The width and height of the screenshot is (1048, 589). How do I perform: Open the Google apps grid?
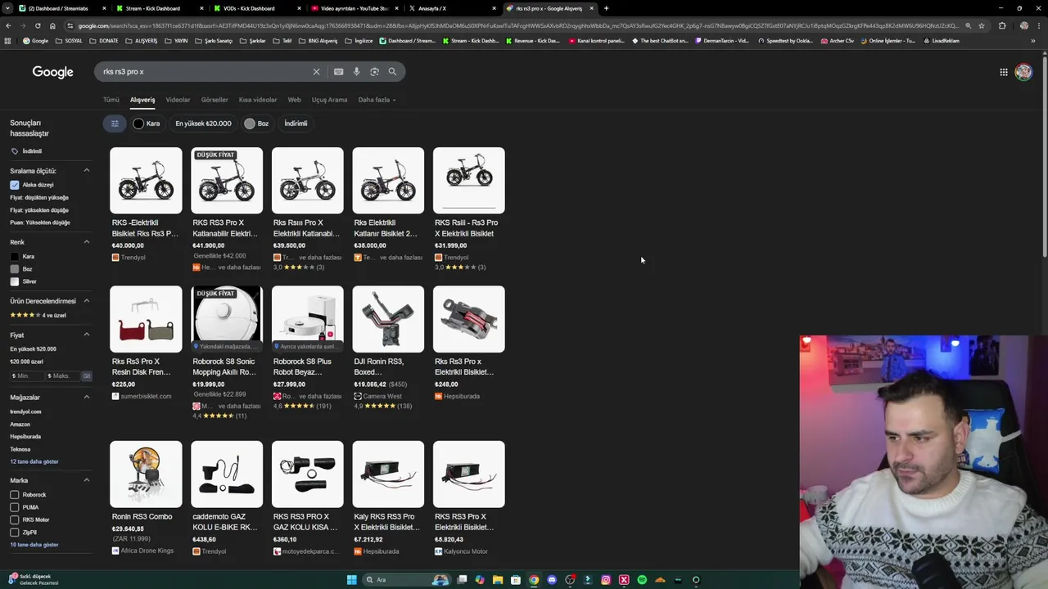tap(1003, 72)
